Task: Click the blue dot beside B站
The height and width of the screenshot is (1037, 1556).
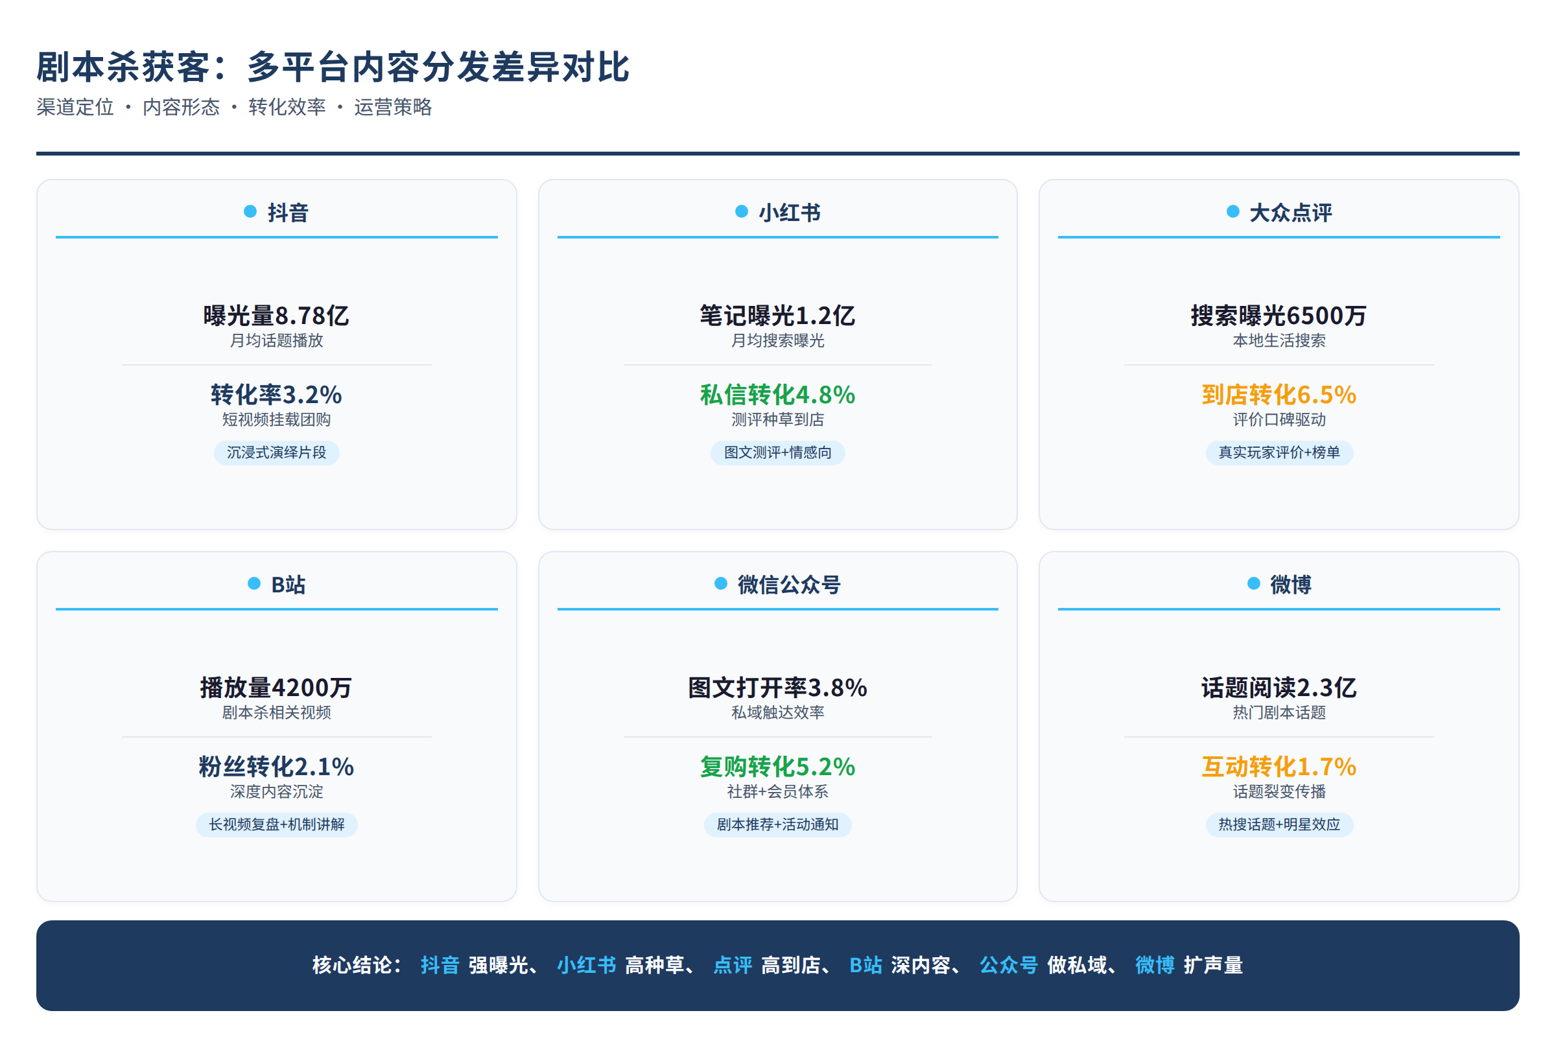Action: coord(254,583)
